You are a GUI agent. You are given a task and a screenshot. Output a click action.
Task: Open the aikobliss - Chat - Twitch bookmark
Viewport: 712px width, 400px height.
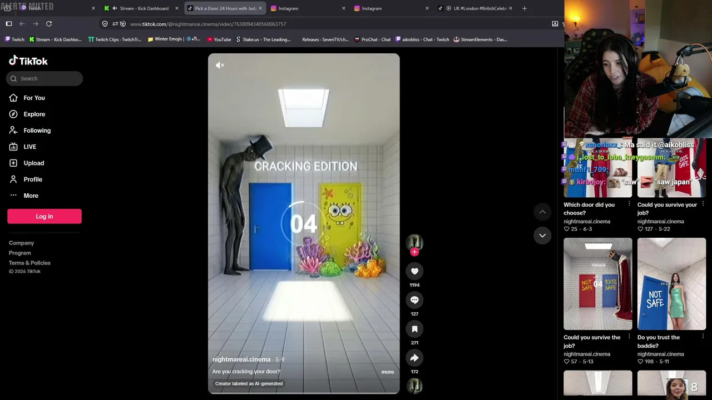[422, 39]
